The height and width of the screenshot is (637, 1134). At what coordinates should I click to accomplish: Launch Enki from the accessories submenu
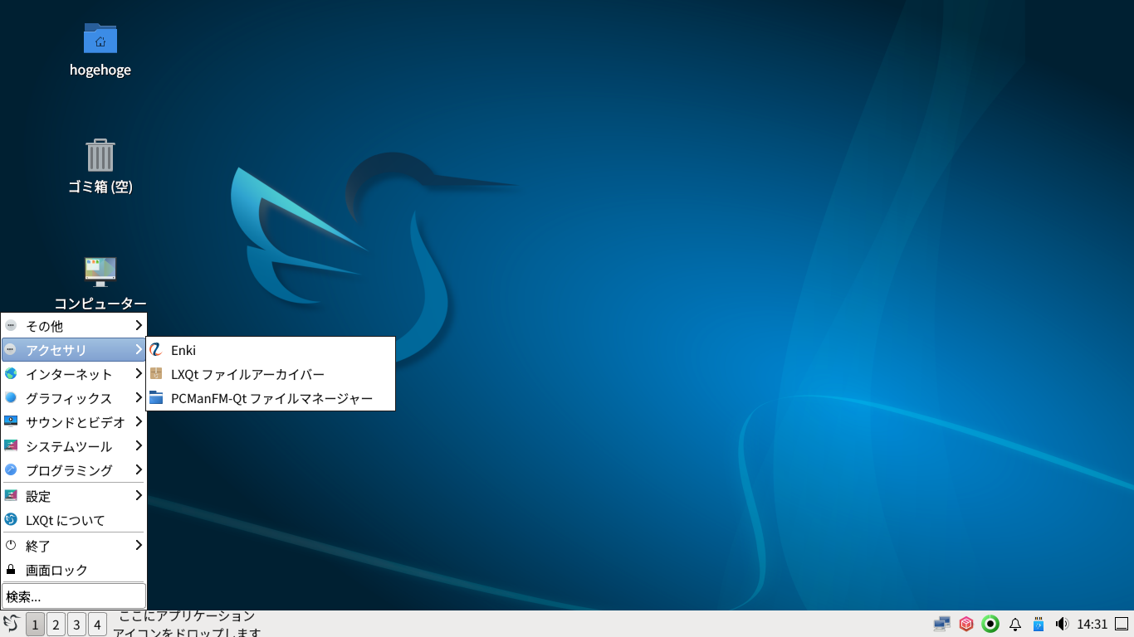pos(271,350)
